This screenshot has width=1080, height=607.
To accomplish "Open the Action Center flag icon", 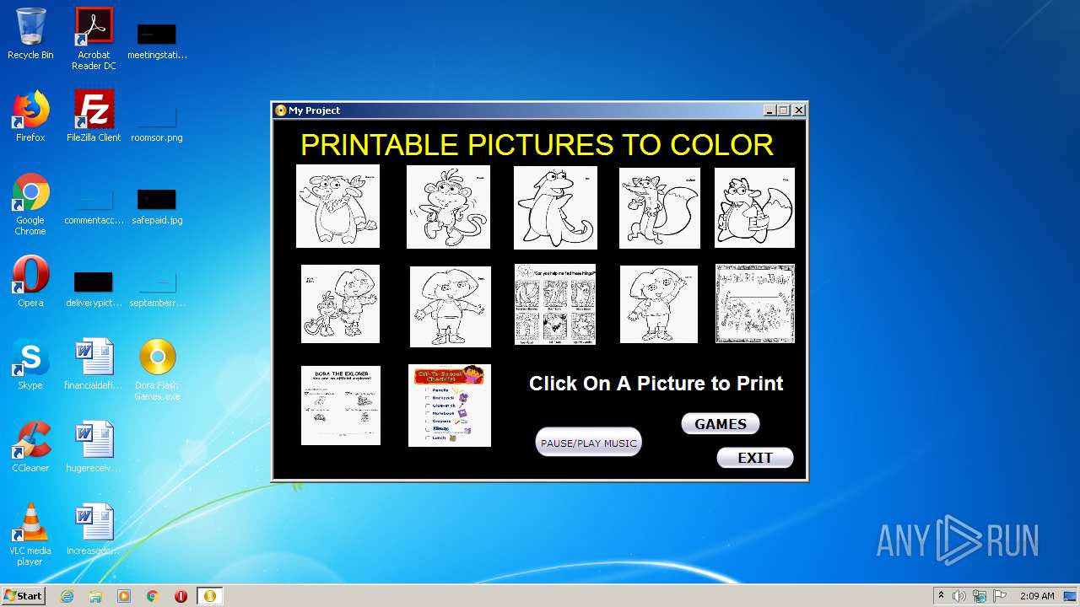I will [1000, 596].
